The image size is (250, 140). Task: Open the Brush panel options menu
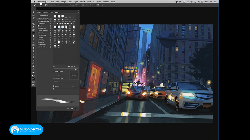point(78,12)
